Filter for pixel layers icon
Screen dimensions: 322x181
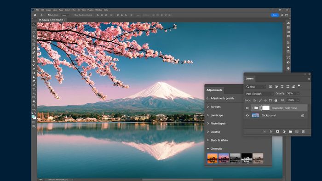coord(270,86)
